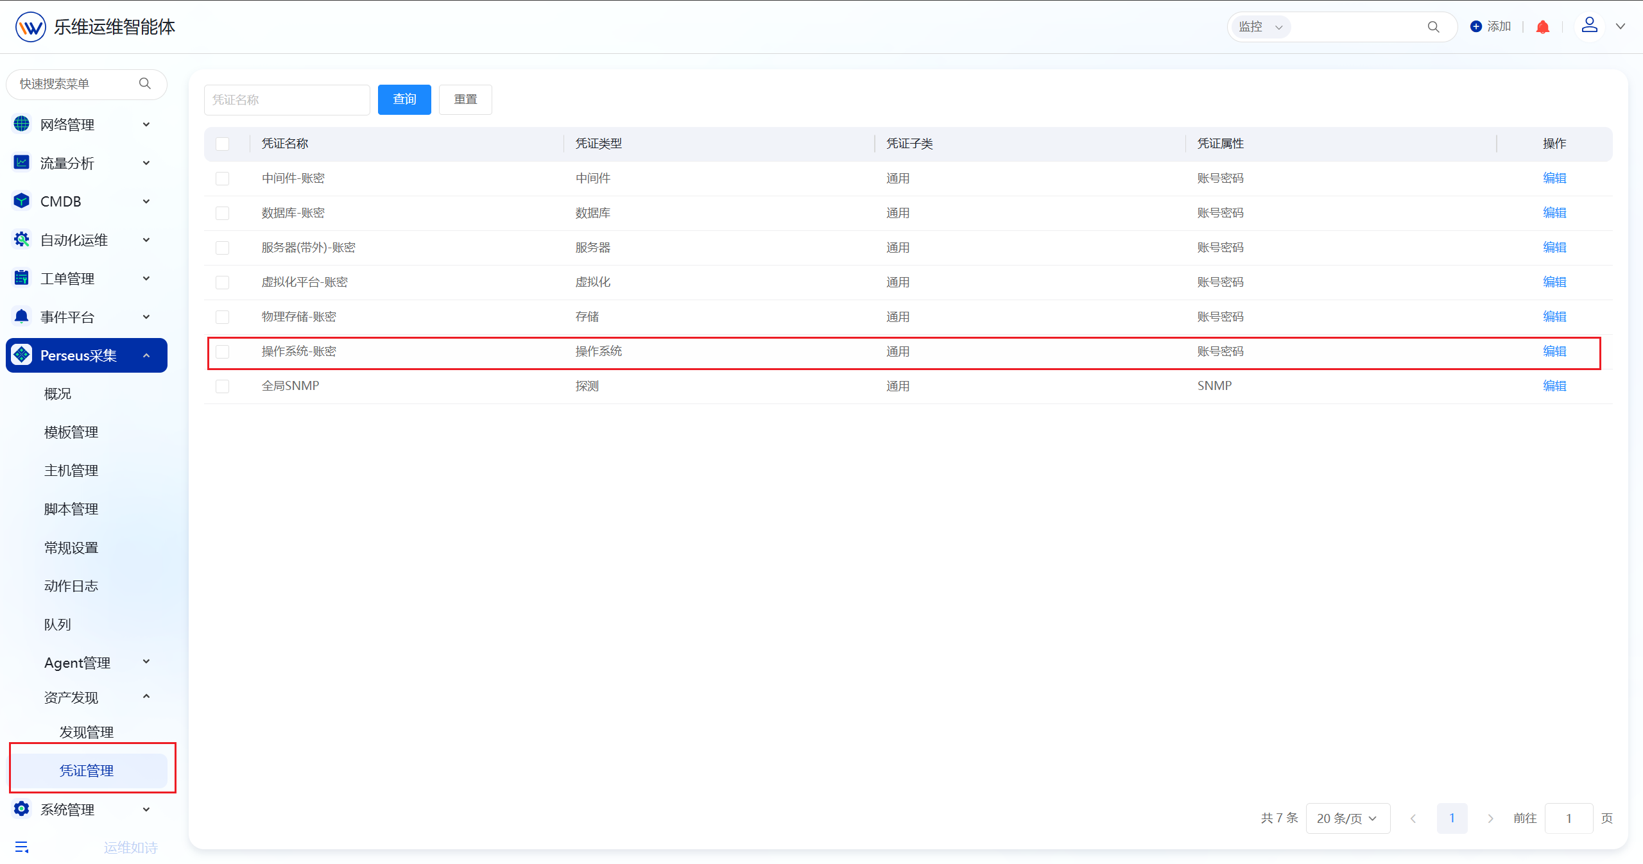Check the 服务器(带外)-账密 row checkbox
Image resolution: width=1643 pixels, height=864 pixels.
point(223,248)
